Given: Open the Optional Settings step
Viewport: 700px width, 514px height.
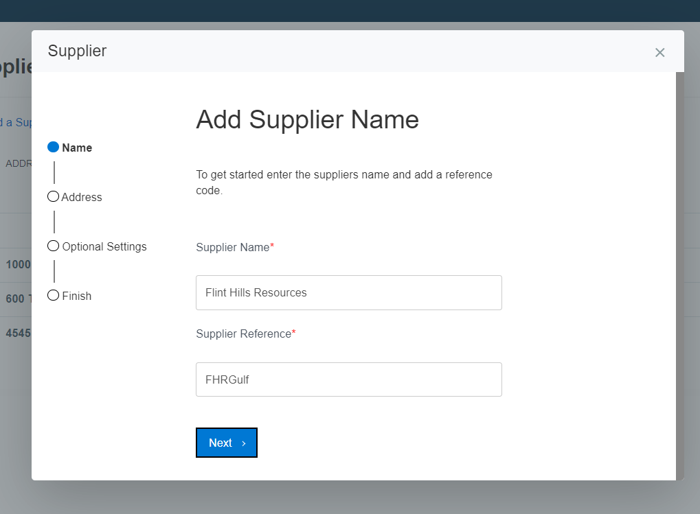Looking at the screenshot, I should (x=103, y=246).
